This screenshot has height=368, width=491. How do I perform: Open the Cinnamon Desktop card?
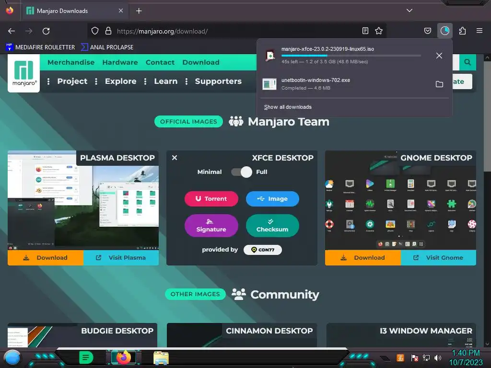242,335
